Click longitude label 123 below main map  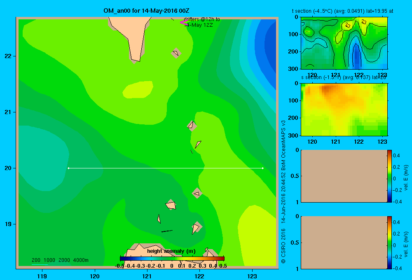[x=252, y=276]
